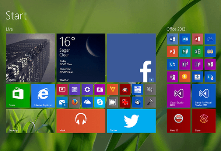This screenshot has height=151, width=221.
Task: Open the gray film-frame icon tile
Action: click(x=112, y=102)
